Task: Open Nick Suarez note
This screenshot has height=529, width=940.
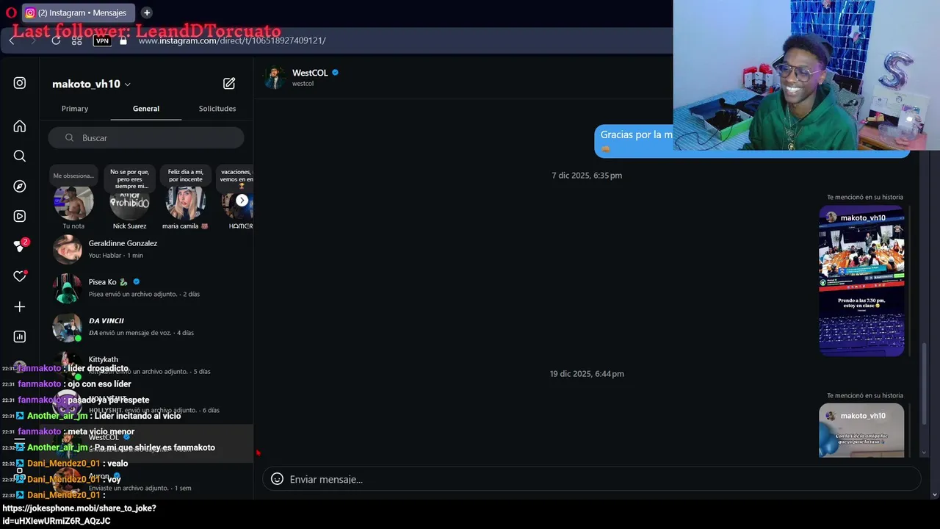Action: tap(129, 203)
